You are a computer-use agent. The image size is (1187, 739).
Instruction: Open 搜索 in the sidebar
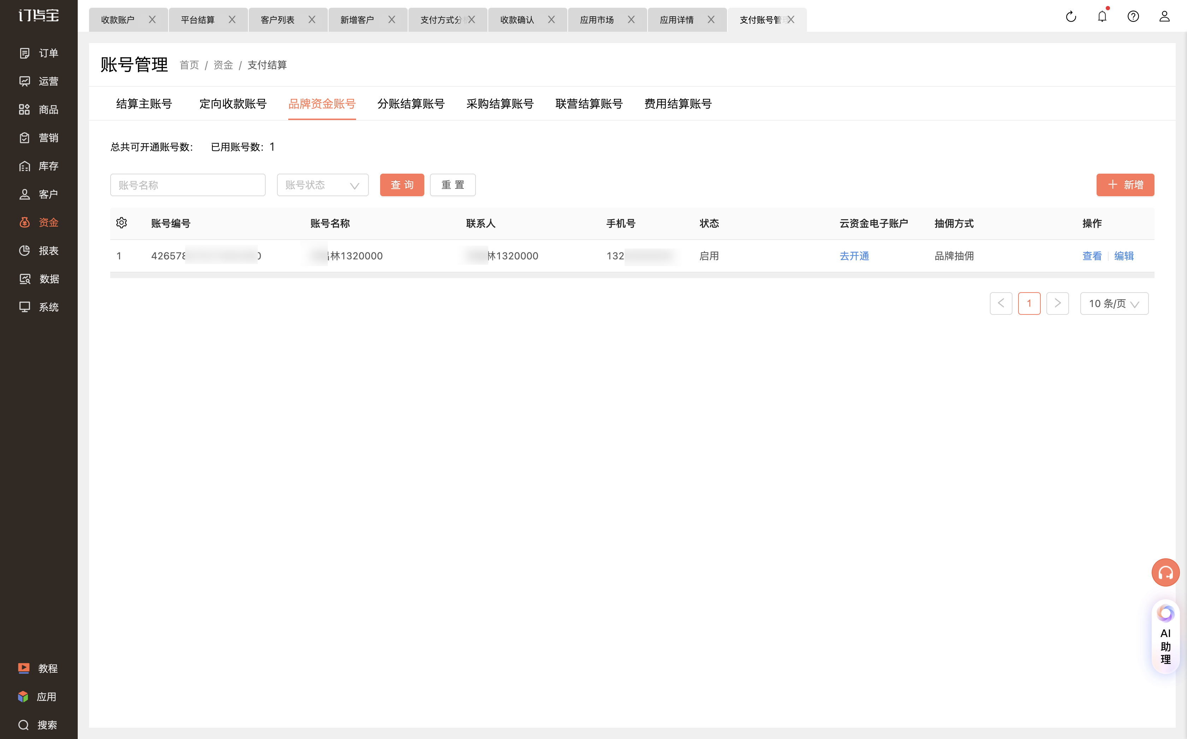click(38, 725)
